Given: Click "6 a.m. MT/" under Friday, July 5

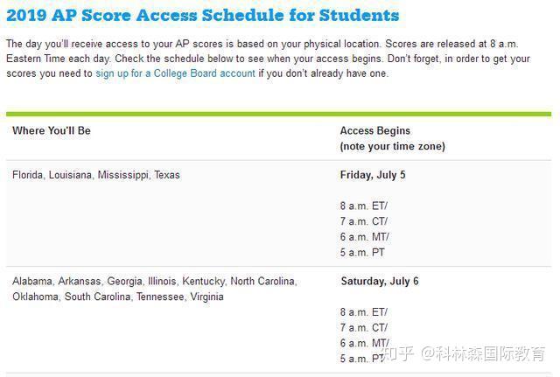Looking at the screenshot, I should 364,237.
